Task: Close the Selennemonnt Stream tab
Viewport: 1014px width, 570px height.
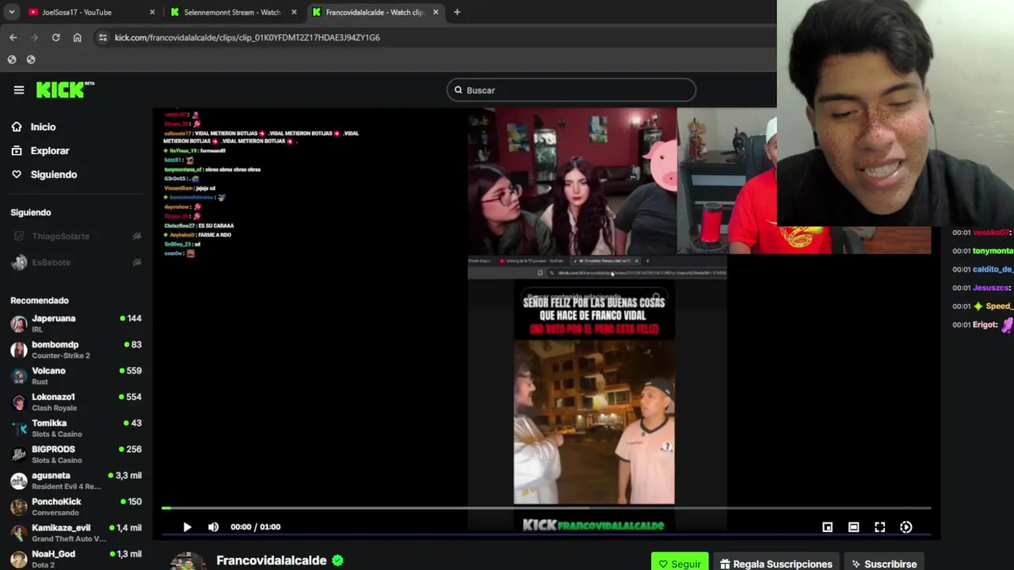Action: pos(294,12)
